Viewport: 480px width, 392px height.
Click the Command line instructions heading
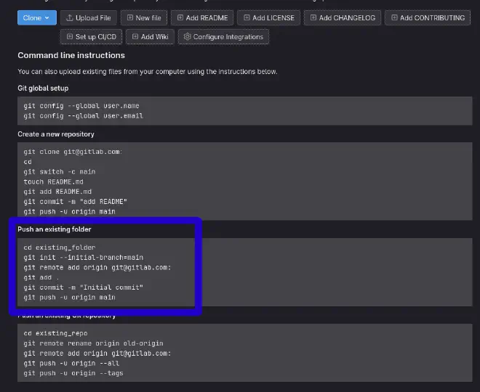click(71, 55)
